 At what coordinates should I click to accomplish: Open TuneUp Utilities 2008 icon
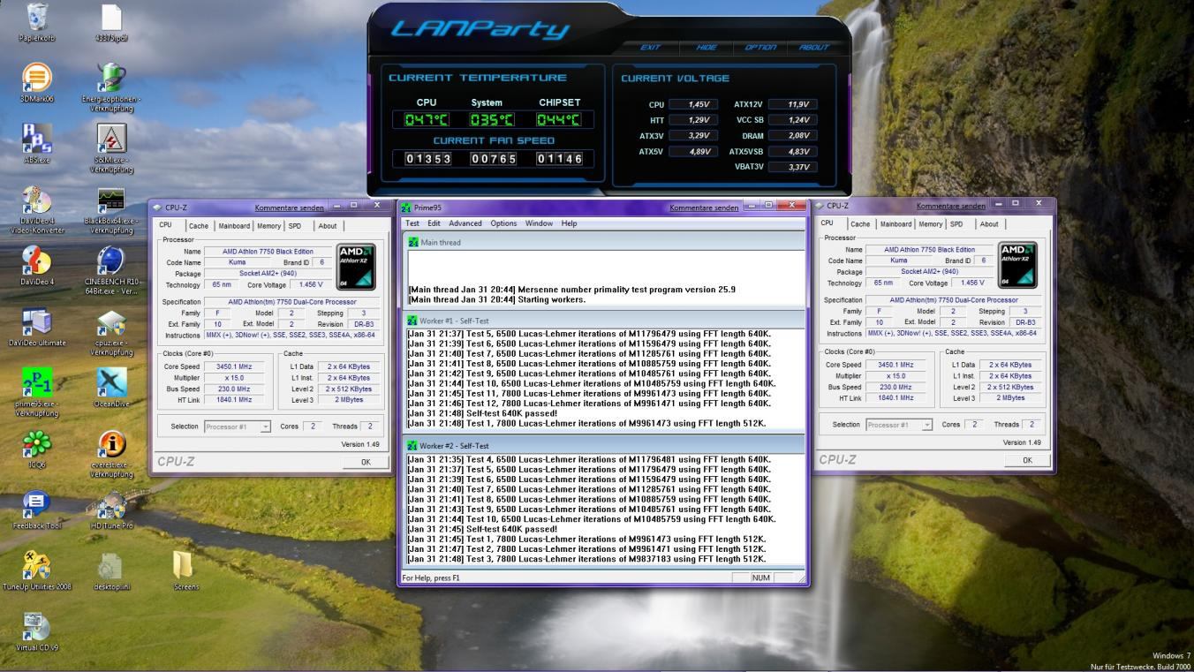pos(37,565)
